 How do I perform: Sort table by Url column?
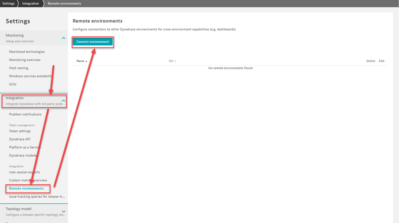click(172, 61)
